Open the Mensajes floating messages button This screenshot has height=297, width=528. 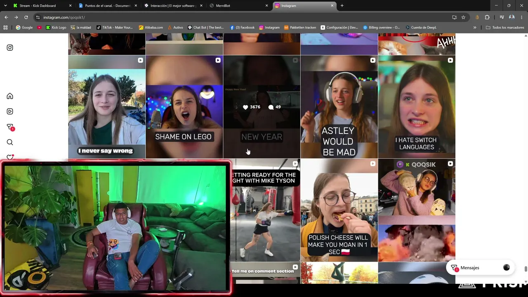coord(481,268)
